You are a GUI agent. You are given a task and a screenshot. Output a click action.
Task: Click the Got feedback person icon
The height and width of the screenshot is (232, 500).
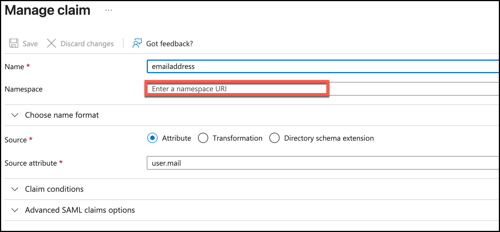[137, 43]
